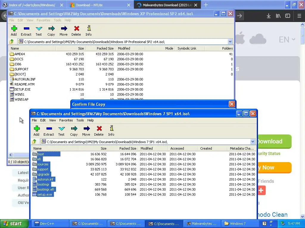Open EN language dropdown on webpage
Screen dimensions: 305x228
(287, 39)
